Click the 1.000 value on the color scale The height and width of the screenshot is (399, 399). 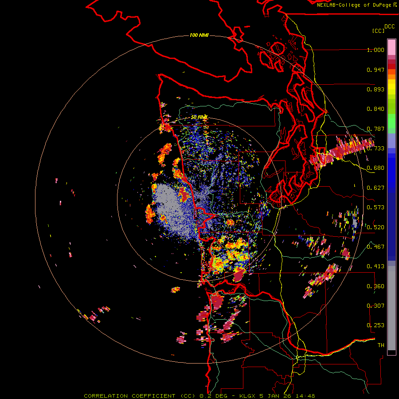(376, 50)
